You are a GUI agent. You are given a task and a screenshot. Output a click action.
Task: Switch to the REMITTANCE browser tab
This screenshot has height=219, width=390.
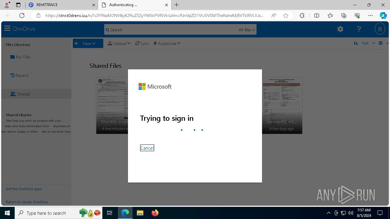coord(62,5)
